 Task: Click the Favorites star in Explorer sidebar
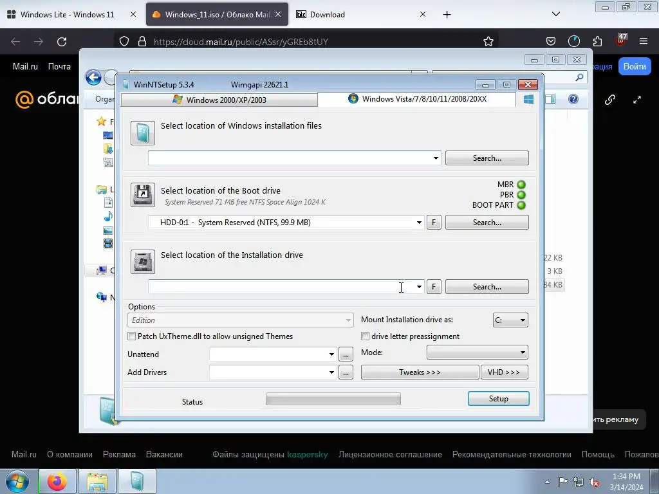pos(101,122)
